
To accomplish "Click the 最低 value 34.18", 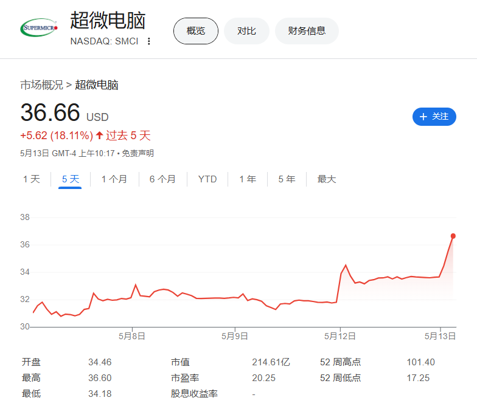I will point(100,394).
